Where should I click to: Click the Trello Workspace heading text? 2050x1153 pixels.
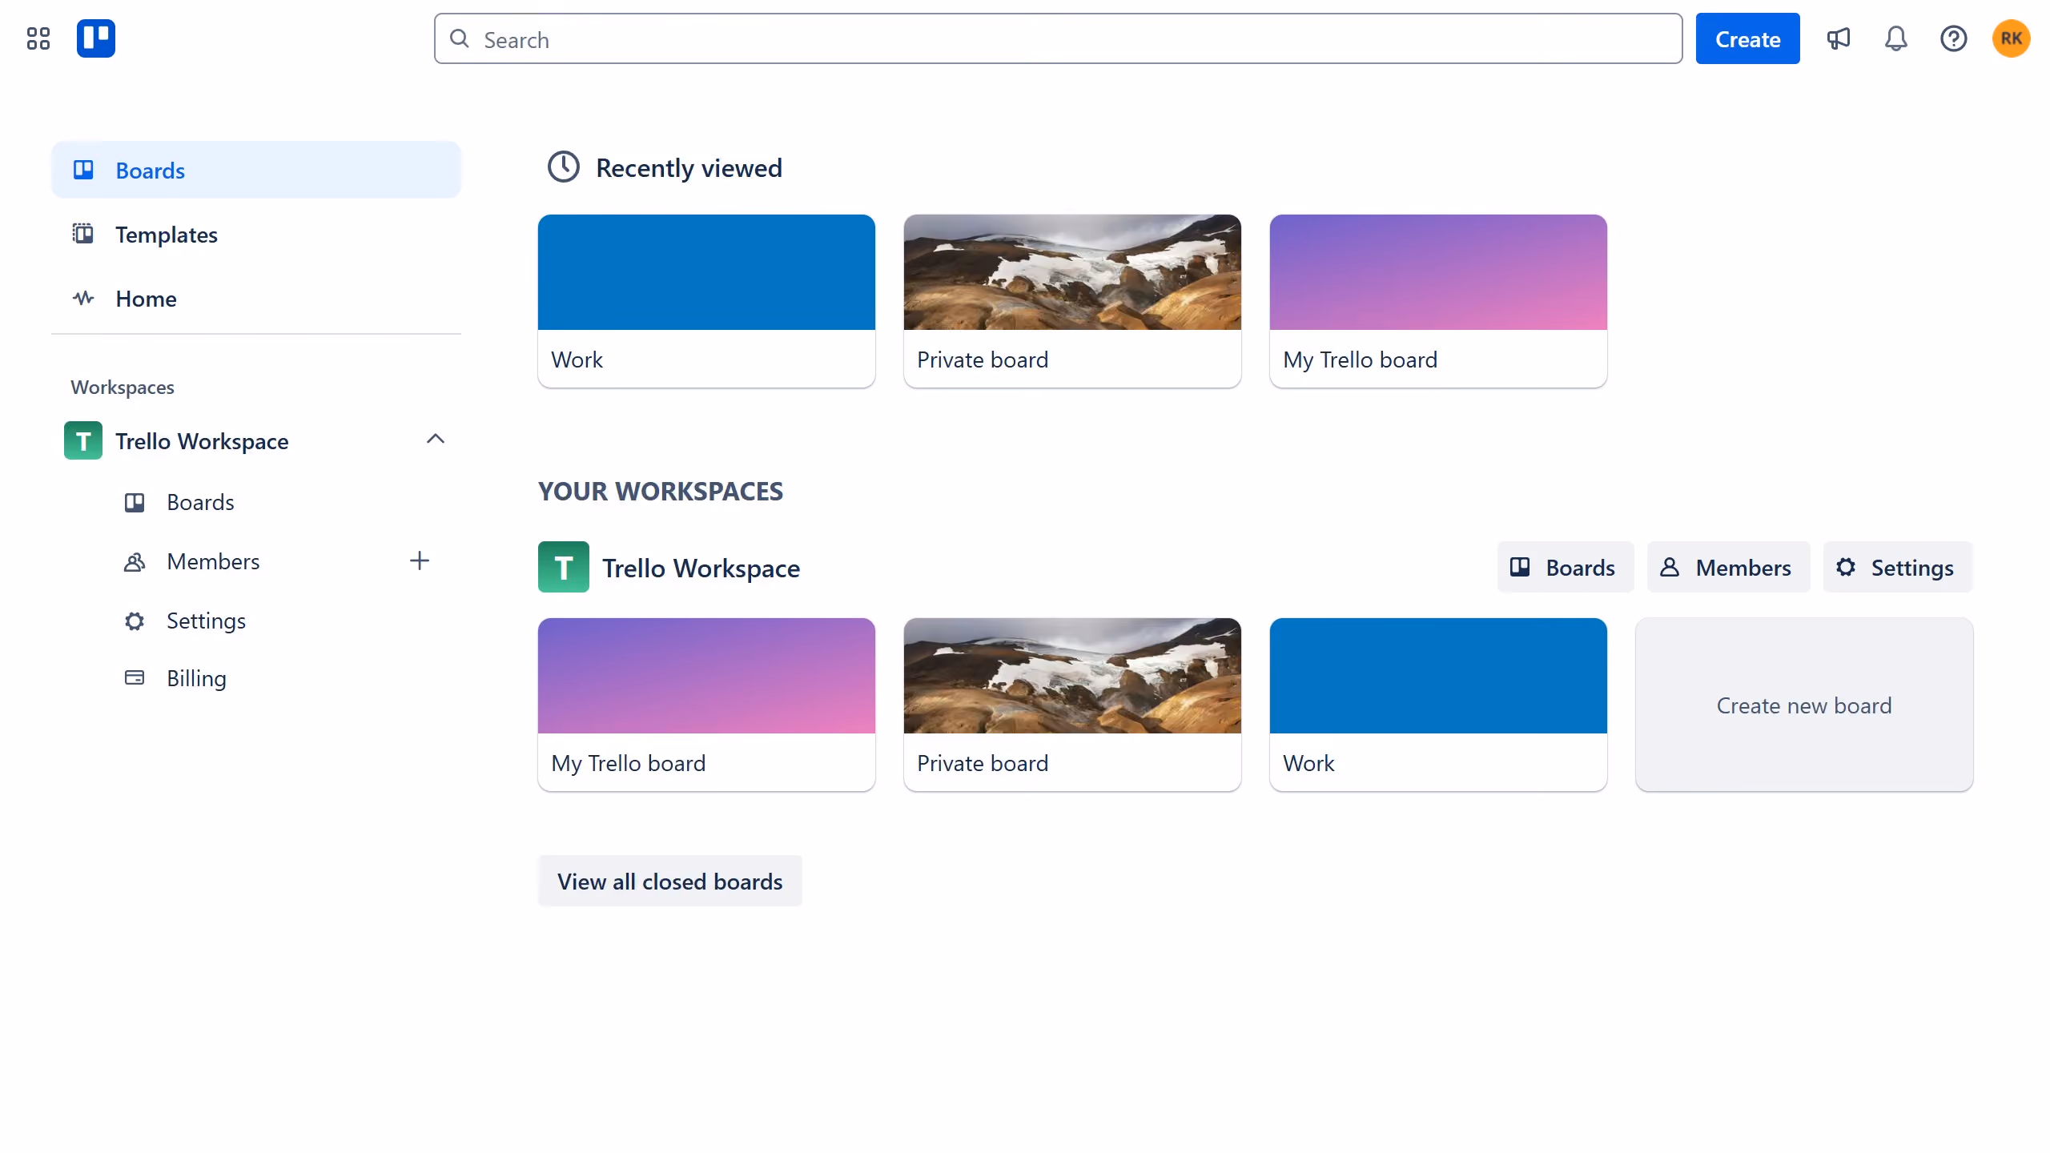coord(701,568)
